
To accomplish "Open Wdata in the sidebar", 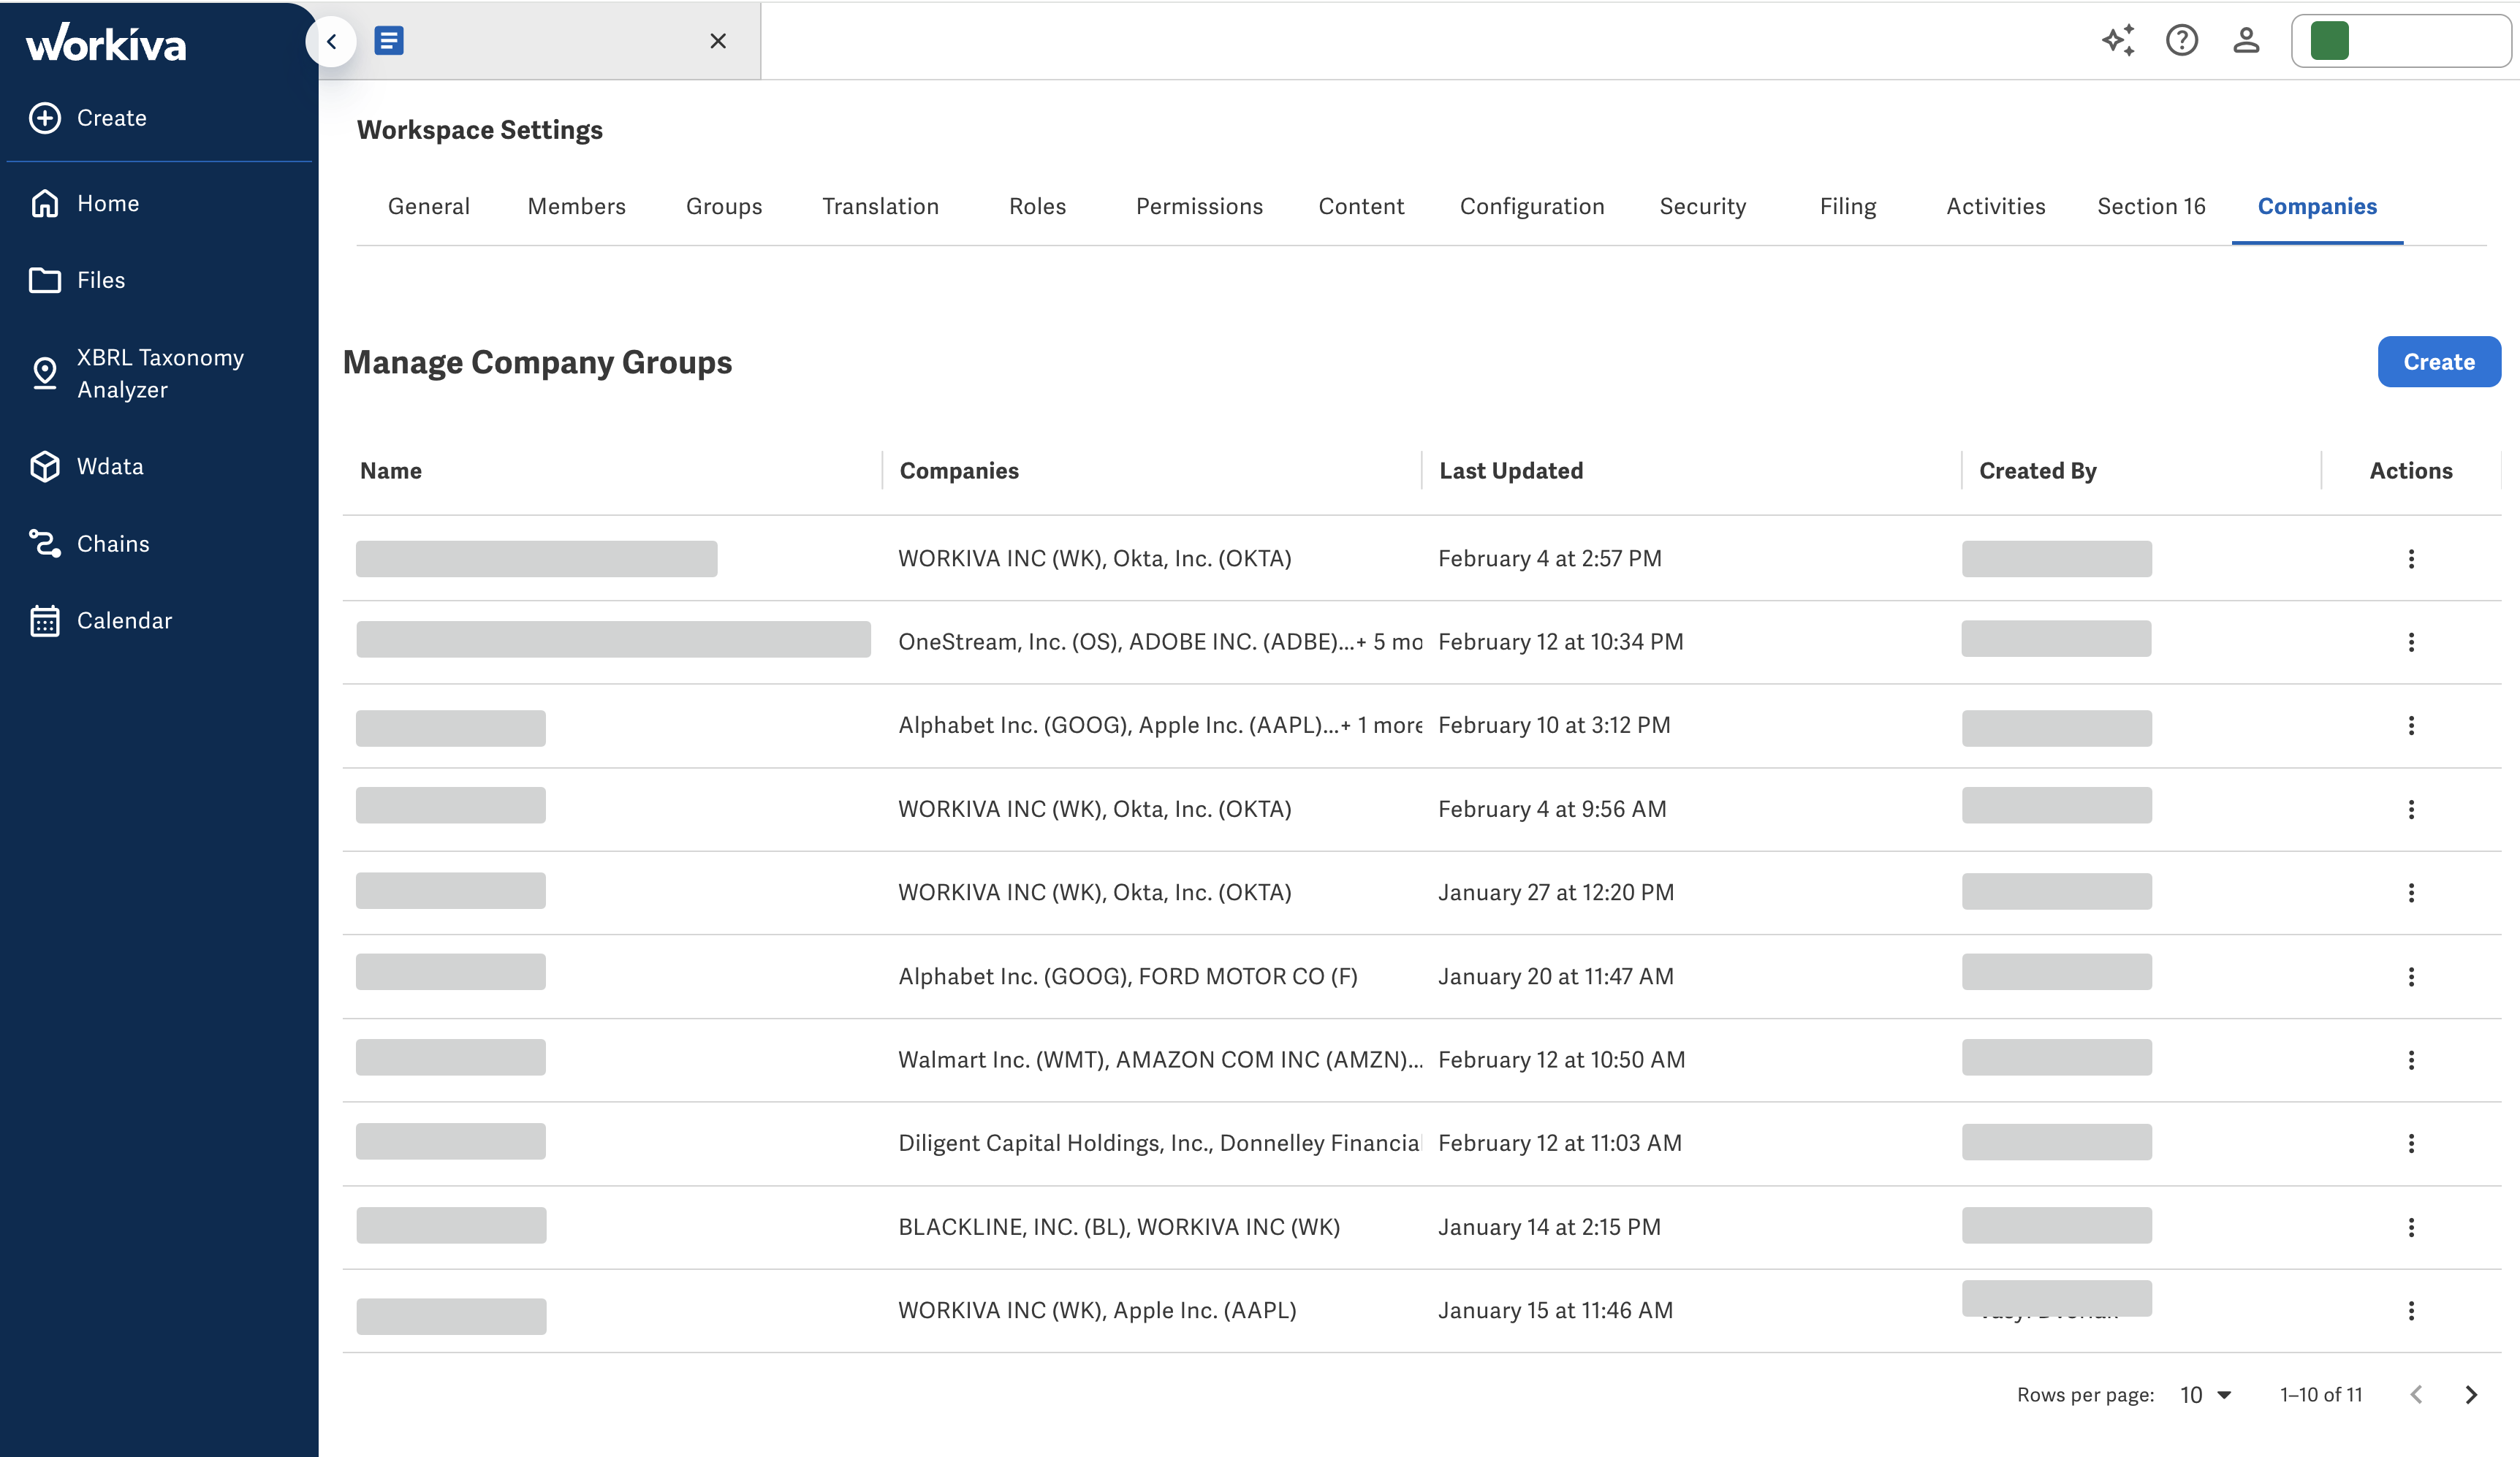I will (x=87, y=467).
